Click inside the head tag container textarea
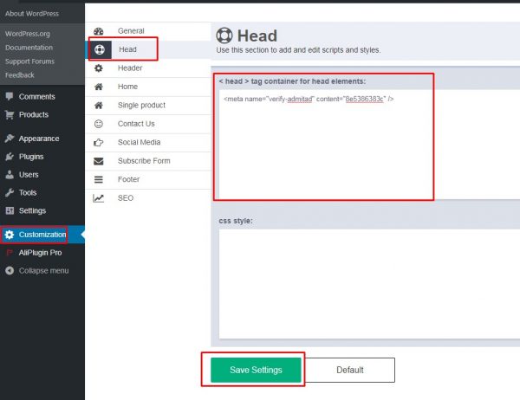Viewport: 520px width, 400px height. [369, 145]
